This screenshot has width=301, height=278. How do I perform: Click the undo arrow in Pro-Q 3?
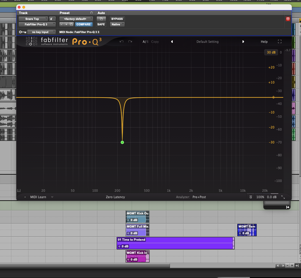[122, 42]
